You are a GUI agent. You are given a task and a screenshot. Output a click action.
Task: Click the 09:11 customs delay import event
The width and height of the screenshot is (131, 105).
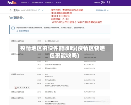[50, 84]
